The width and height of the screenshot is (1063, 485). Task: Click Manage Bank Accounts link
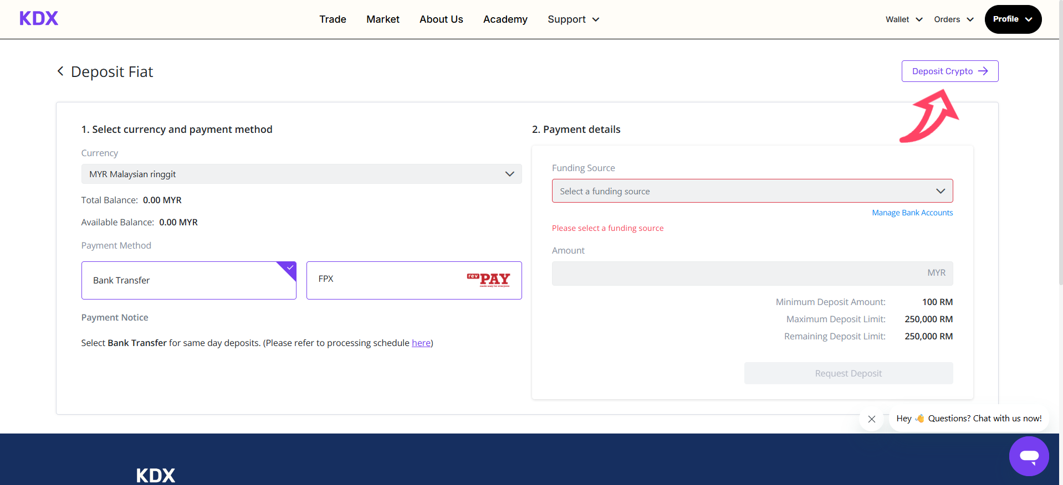tap(912, 213)
